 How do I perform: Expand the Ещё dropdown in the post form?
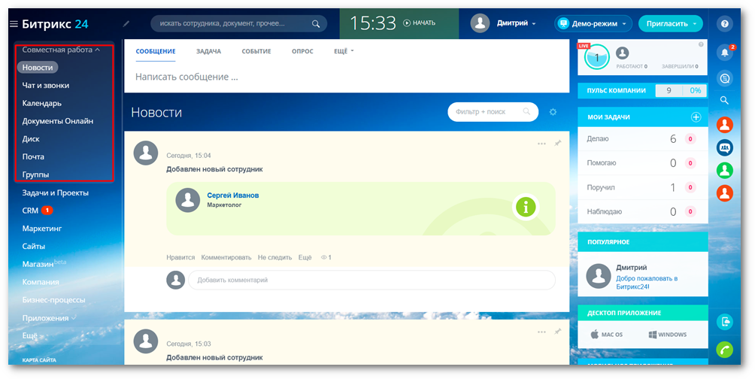point(344,51)
